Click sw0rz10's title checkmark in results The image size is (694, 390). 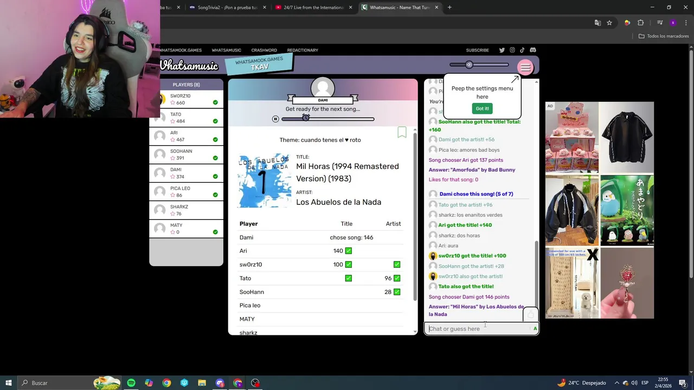point(348,264)
